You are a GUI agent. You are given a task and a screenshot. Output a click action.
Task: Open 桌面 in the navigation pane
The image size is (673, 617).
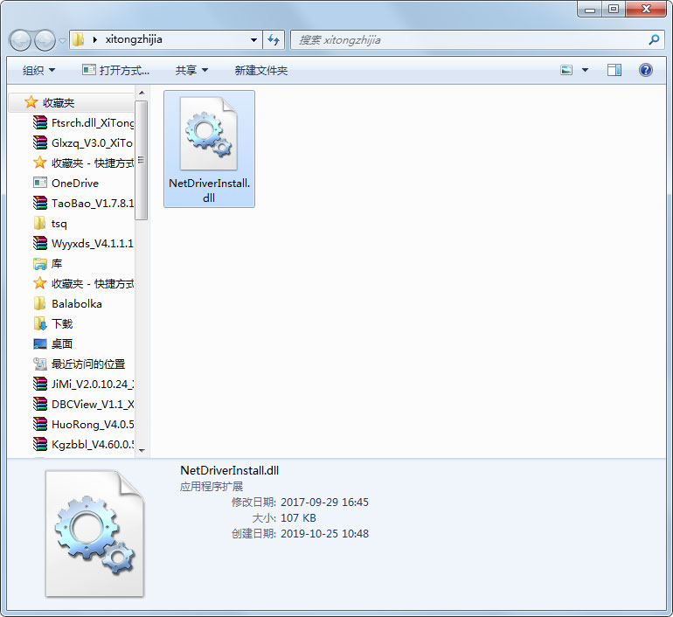(x=62, y=343)
